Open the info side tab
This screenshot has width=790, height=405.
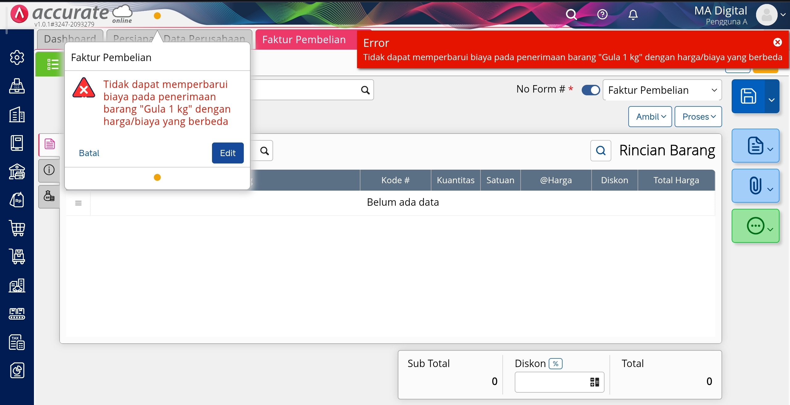49,170
